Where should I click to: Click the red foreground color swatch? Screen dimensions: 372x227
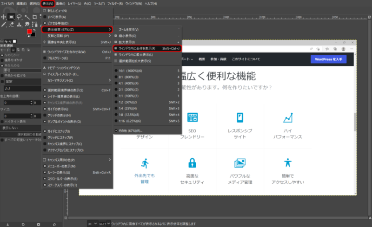pyautogui.click(x=29, y=31)
